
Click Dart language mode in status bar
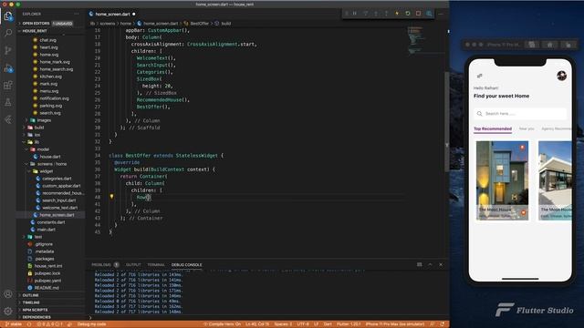pos(328,324)
